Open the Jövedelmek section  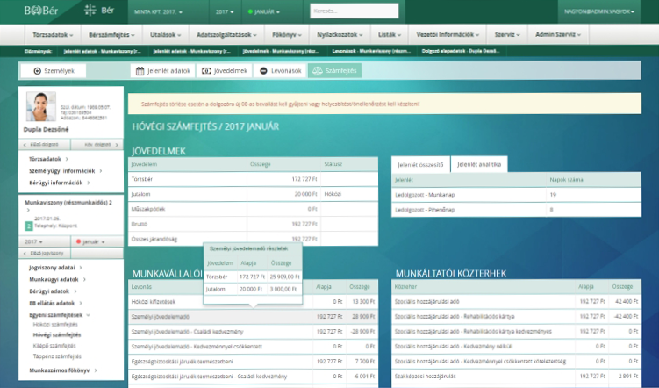(x=225, y=71)
